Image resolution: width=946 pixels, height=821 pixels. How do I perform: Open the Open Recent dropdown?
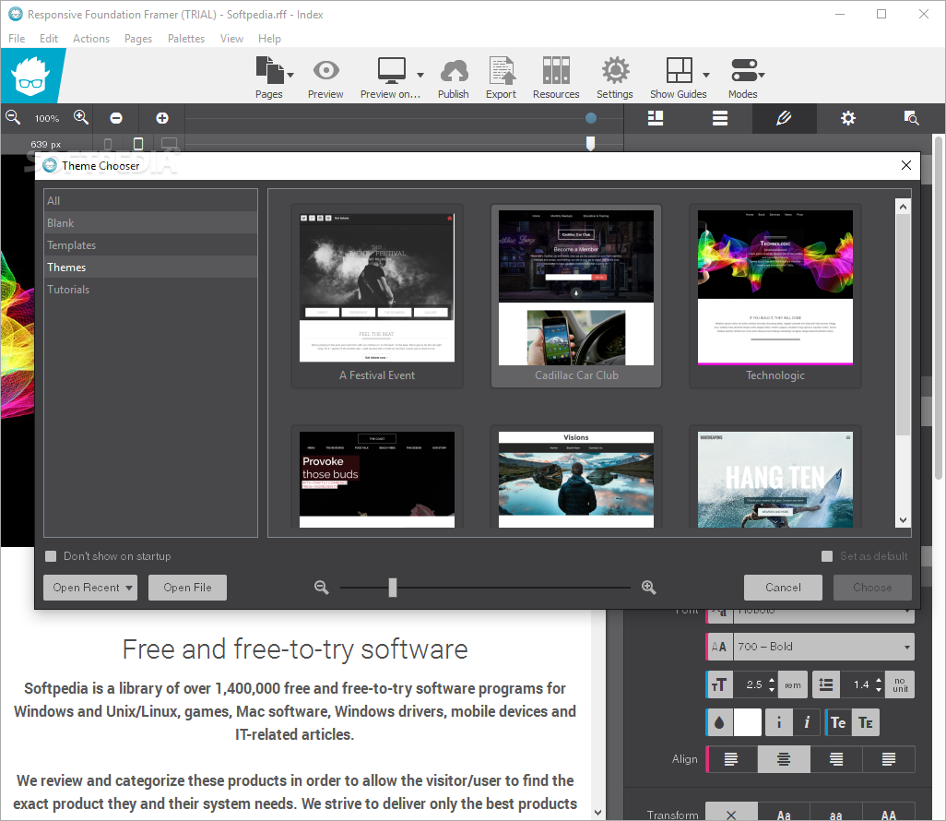tap(90, 588)
